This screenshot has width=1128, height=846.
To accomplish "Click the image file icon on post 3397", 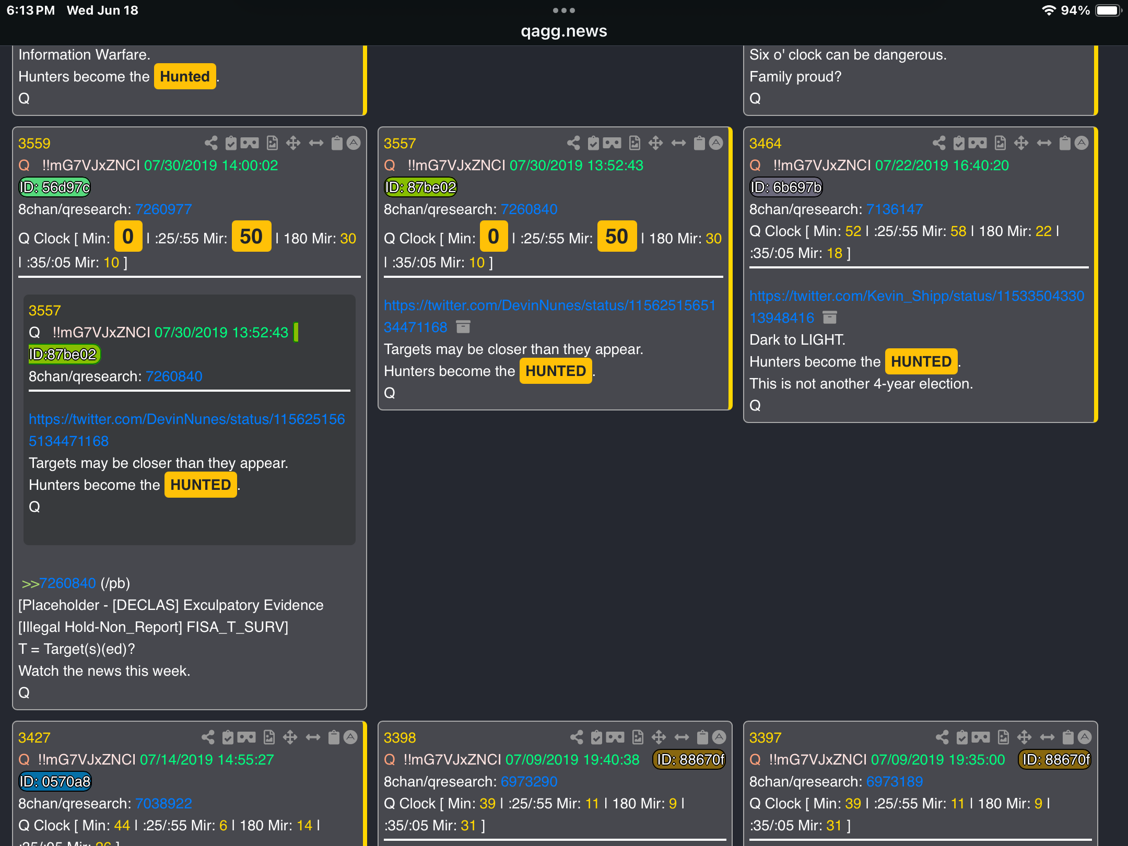I will click(1003, 737).
